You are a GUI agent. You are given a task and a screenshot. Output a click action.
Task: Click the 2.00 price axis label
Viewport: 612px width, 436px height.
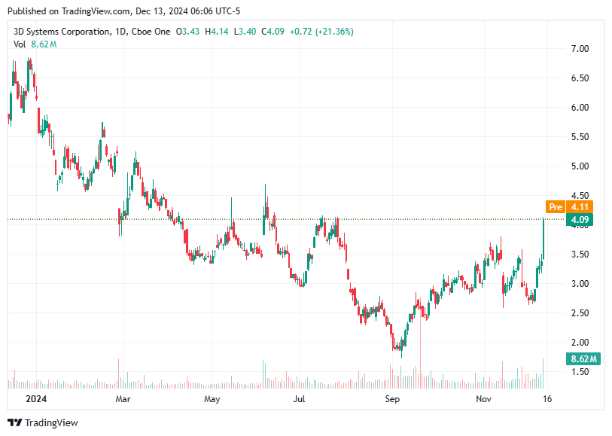(580, 343)
